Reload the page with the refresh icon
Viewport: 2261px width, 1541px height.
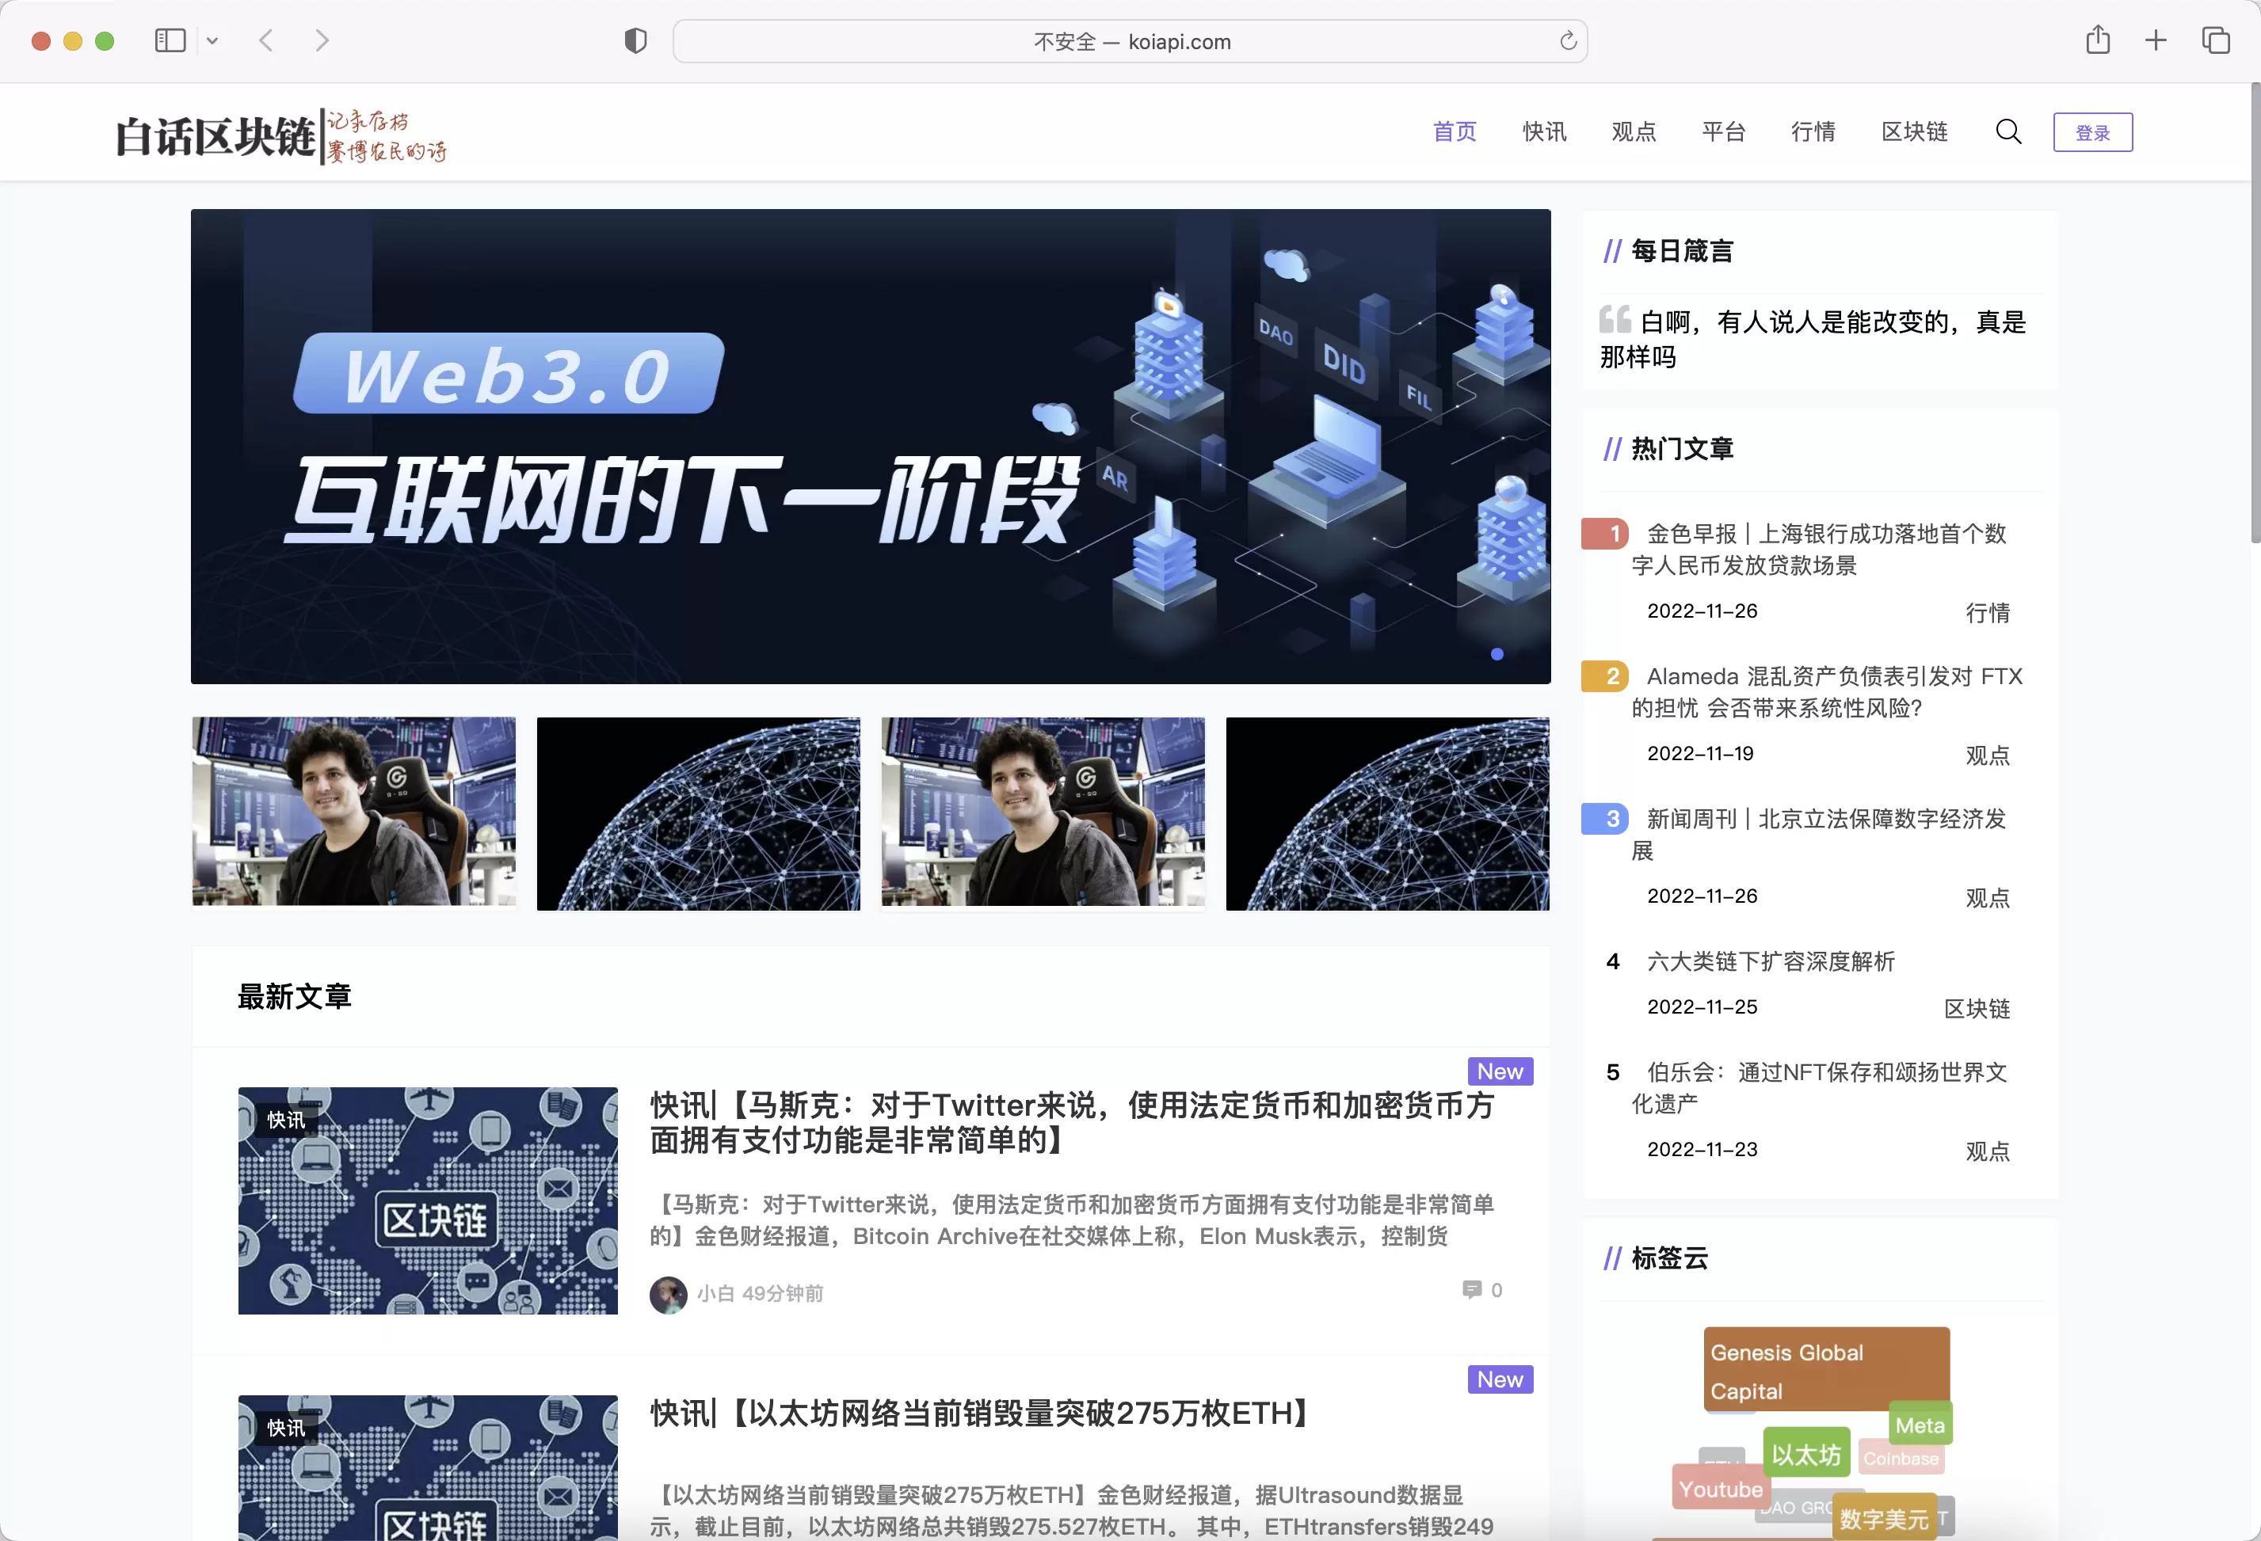1567,41
